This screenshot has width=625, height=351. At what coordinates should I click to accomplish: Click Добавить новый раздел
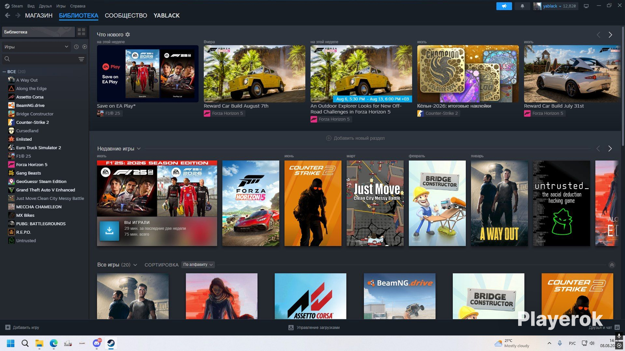click(x=355, y=138)
